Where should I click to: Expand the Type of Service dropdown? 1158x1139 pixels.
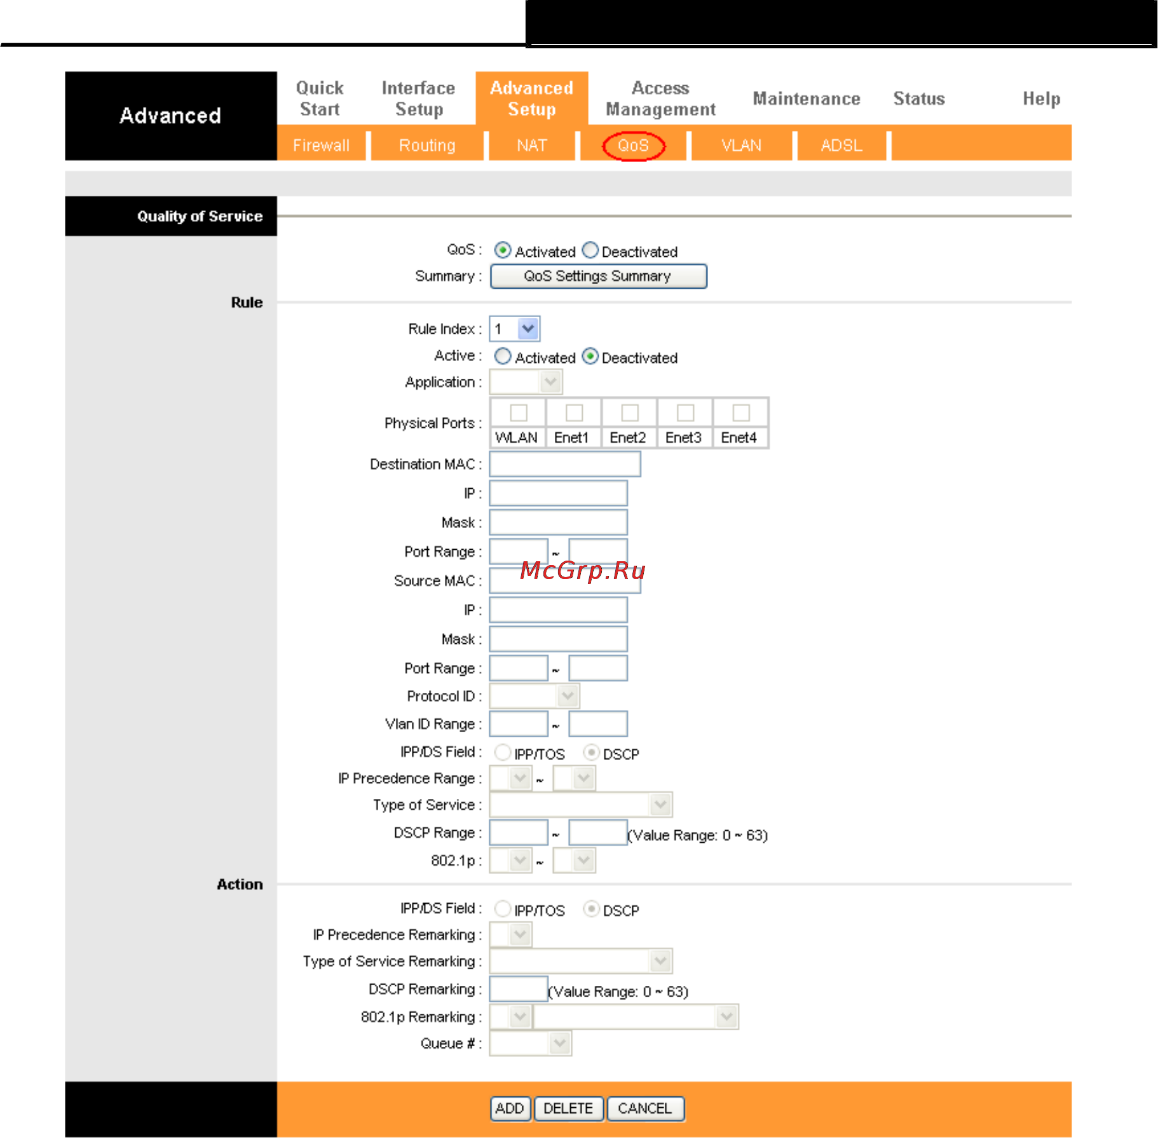tap(581, 805)
